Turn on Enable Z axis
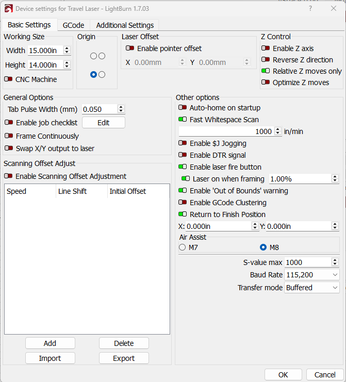346x382 pixels. tap(266, 48)
